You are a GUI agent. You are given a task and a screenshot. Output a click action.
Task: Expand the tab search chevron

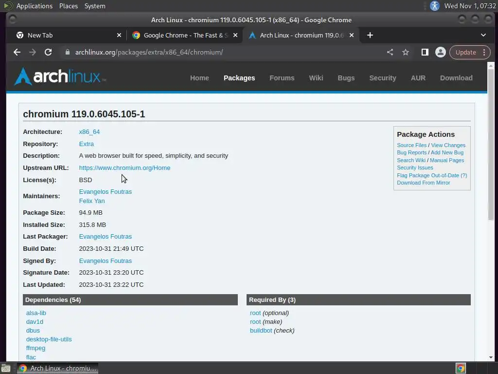point(483,35)
